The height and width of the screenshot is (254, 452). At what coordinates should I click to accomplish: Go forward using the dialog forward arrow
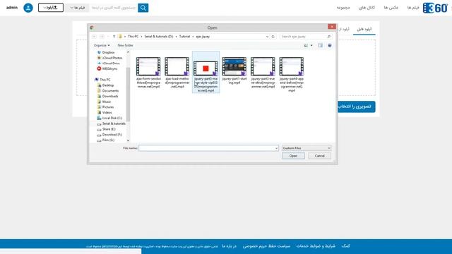click(102, 37)
